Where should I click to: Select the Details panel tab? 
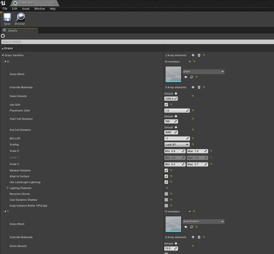(19, 31)
